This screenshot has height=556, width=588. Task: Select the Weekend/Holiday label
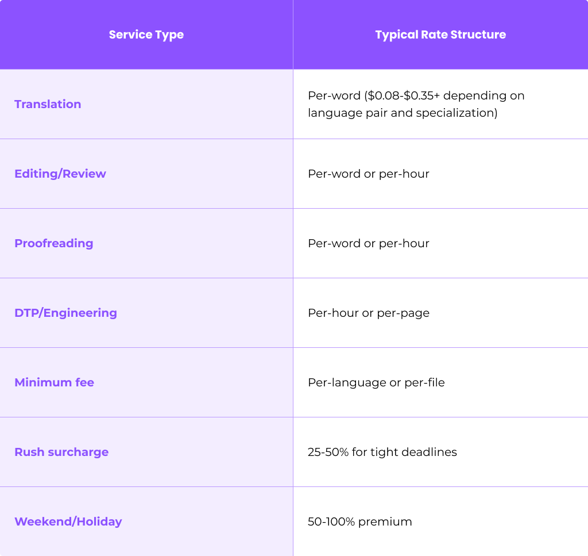[68, 522]
